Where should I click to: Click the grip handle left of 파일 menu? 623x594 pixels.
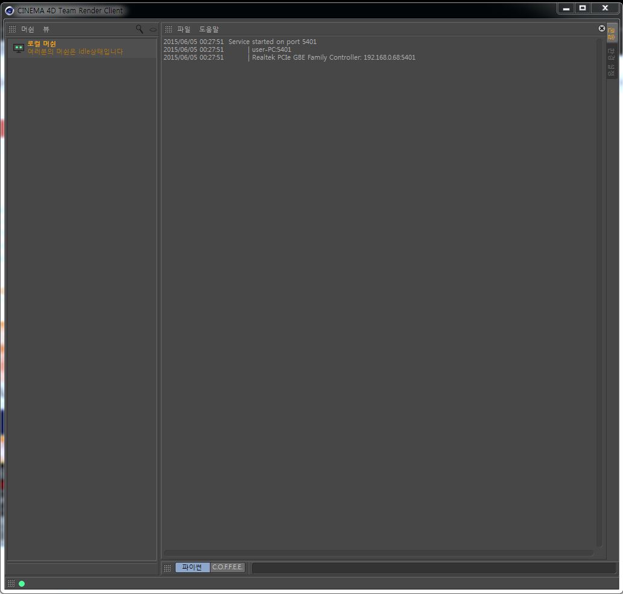[168, 30]
